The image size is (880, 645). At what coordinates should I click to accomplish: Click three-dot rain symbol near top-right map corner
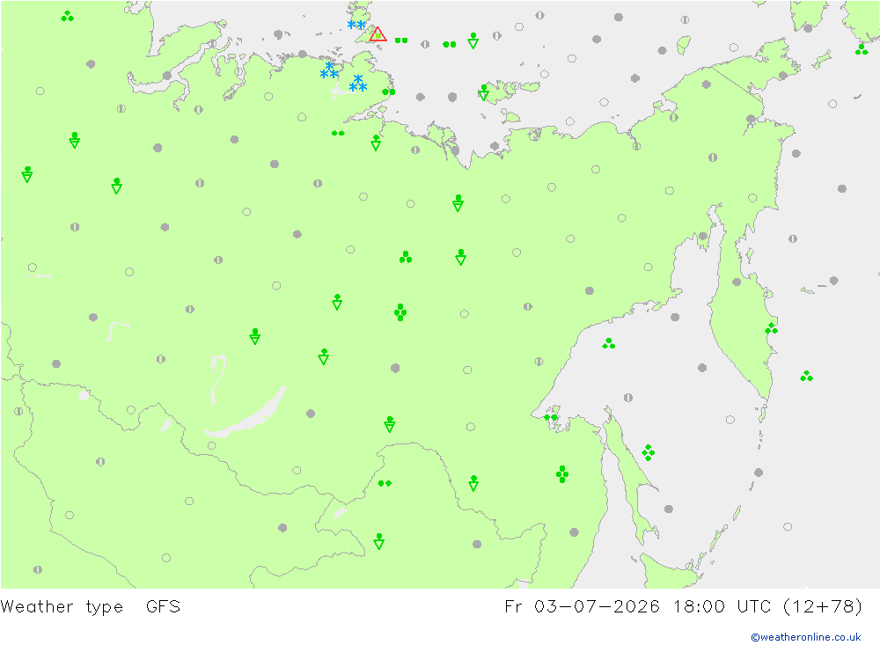point(862,49)
